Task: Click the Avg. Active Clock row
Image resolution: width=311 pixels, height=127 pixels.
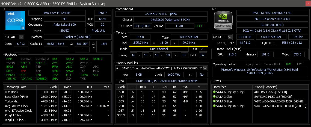Action: (x=57, y=106)
